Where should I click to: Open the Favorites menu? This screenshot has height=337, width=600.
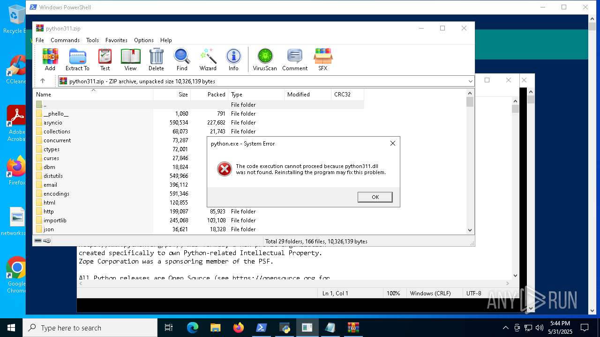(x=116, y=40)
